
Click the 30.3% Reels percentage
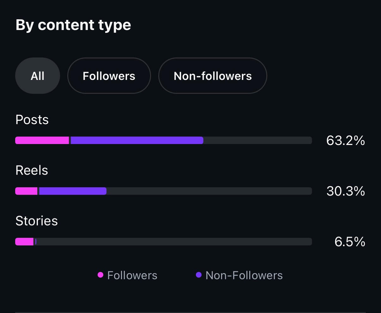[x=346, y=191]
